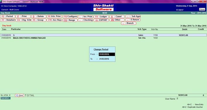The image size is (207, 110).
Task: Click the From date field
Action: 107,54
